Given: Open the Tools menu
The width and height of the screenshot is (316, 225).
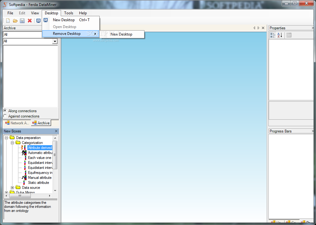Looking at the screenshot, I should point(68,13).
